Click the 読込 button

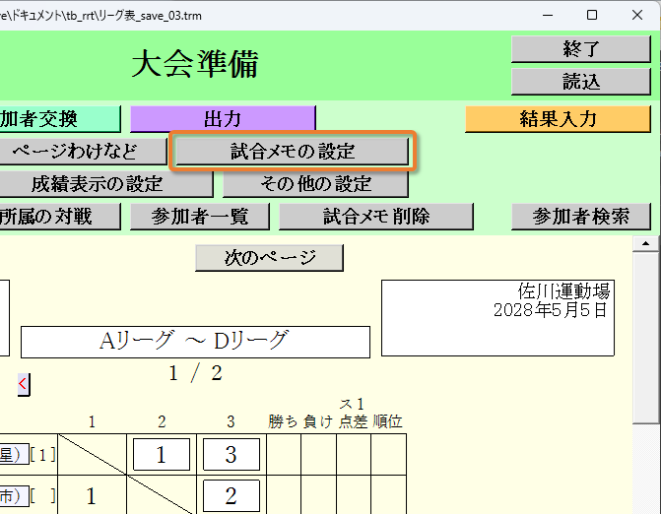[581, 82]
